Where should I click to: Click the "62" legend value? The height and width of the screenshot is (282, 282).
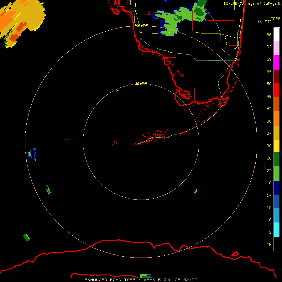tap(269, 47)
